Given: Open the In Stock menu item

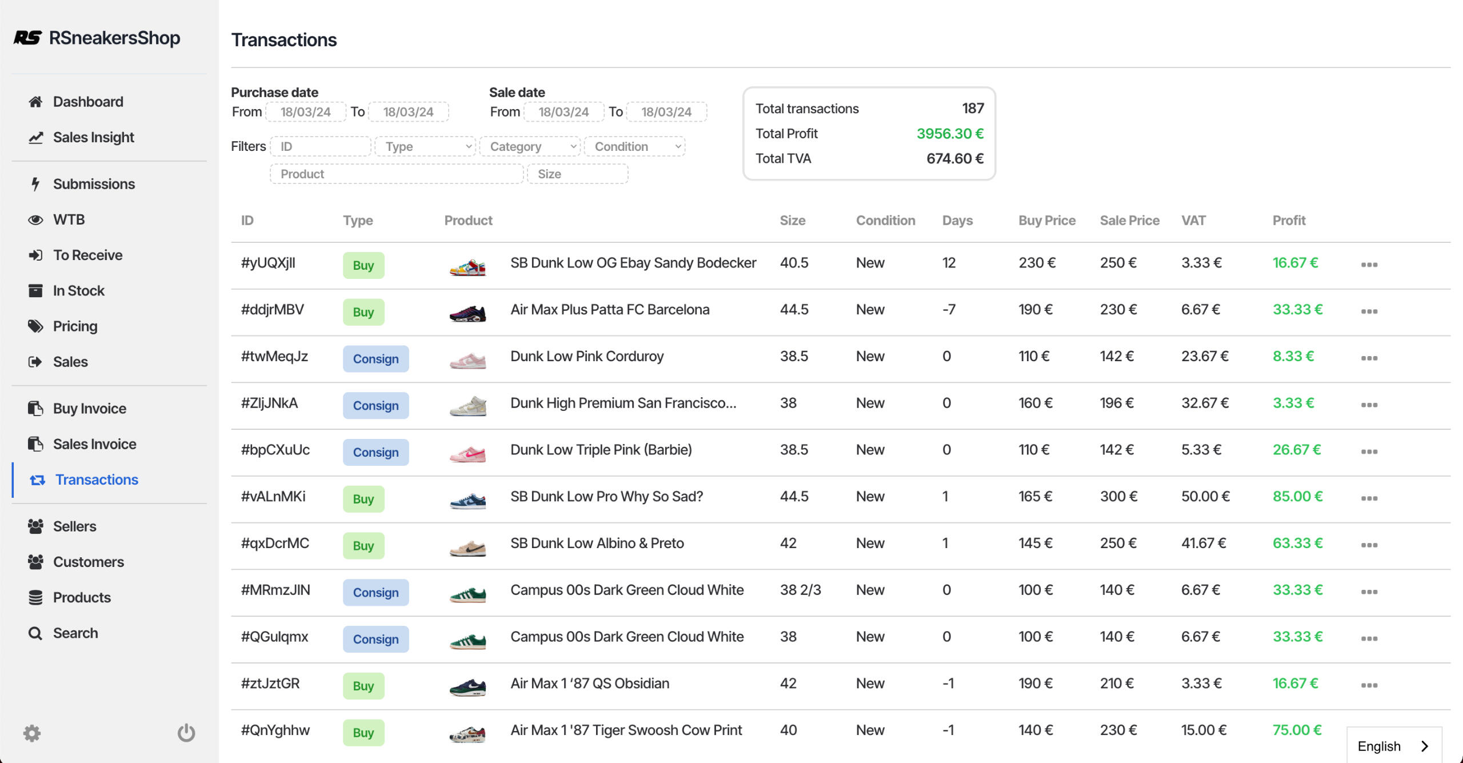Looking at the screenshot, I should [x=78, y=291].
